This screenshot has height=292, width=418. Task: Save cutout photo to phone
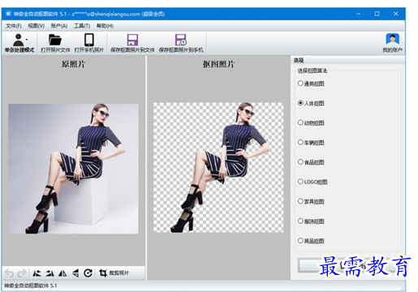coord(181,43)
